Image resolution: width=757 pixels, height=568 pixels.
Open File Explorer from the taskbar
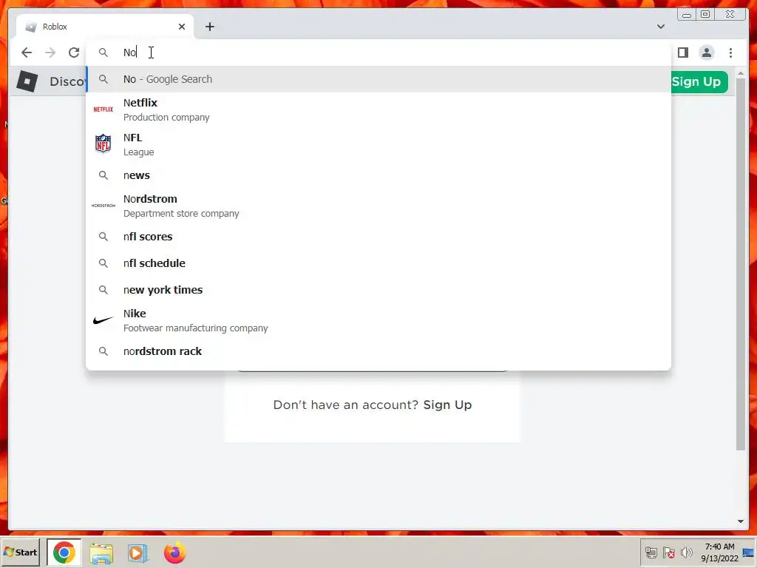(101, 553)
